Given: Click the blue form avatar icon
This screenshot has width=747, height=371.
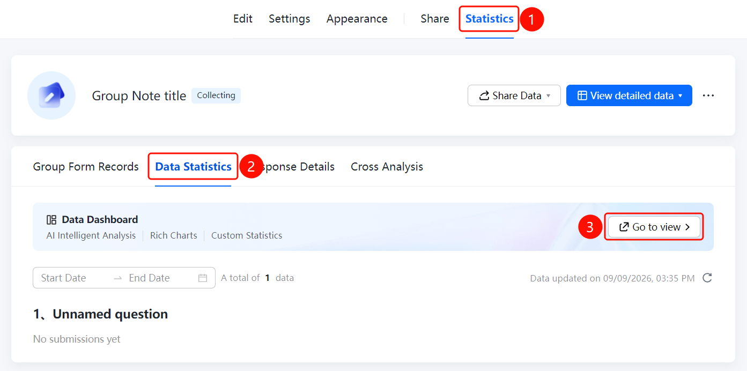Looking at the screenshot, I should click(x=51, y=95).
